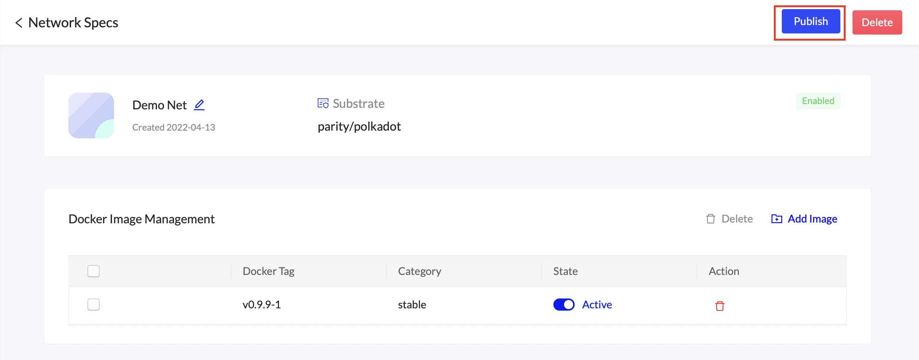Check the select-all checkbox in the table header

point(93,271)
